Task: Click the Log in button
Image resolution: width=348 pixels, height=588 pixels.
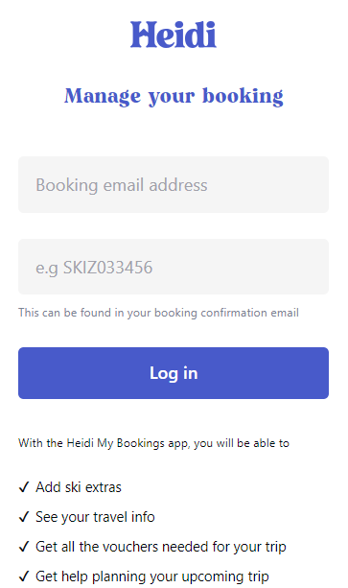Action: [174, 373]
